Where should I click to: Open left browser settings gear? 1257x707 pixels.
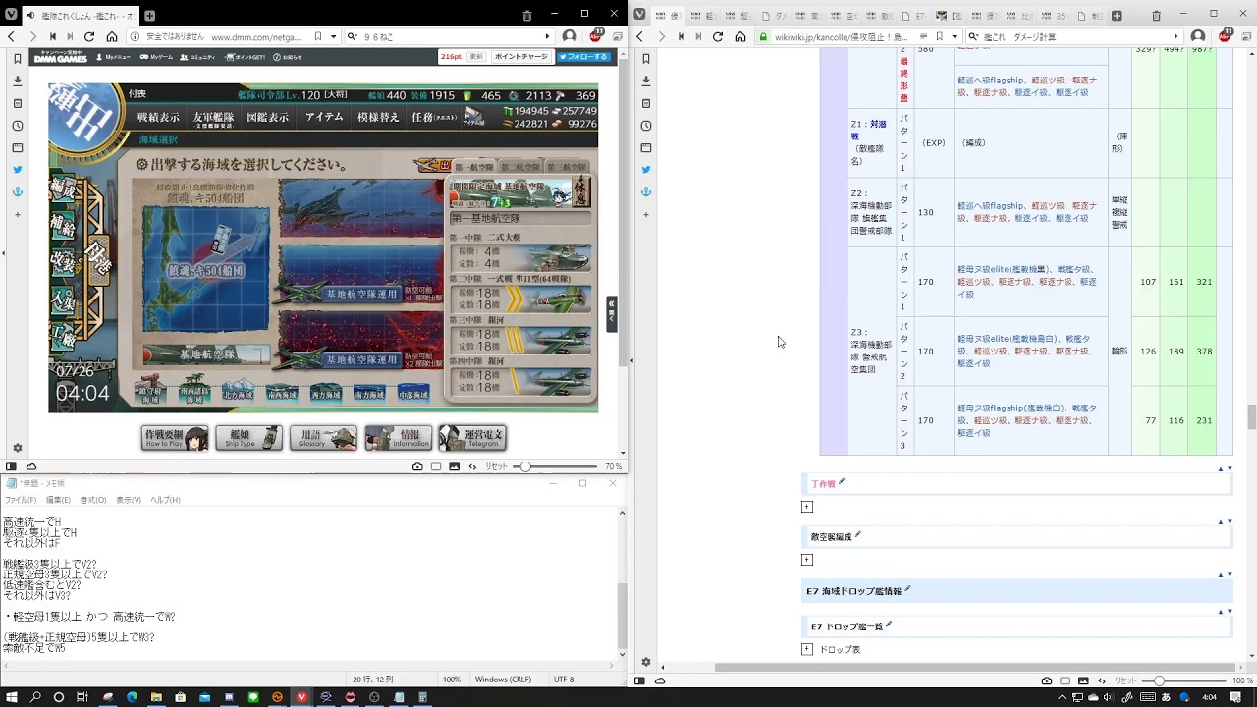pyautogui.click(x=18, y=448)
